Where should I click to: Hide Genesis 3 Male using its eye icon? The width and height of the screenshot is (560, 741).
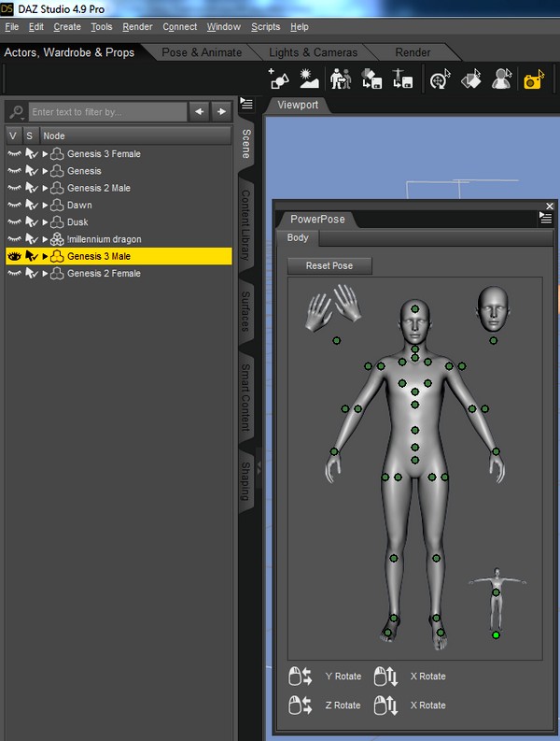(x=15, y=256)
